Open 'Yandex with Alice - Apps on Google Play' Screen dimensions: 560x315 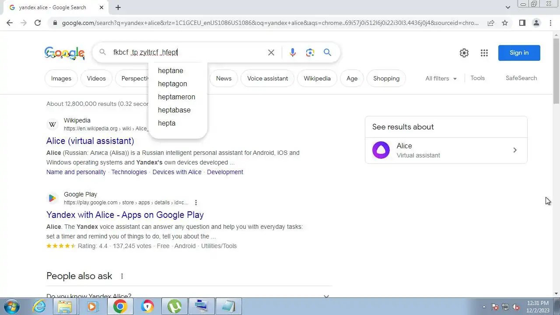[x=125, y=215]
